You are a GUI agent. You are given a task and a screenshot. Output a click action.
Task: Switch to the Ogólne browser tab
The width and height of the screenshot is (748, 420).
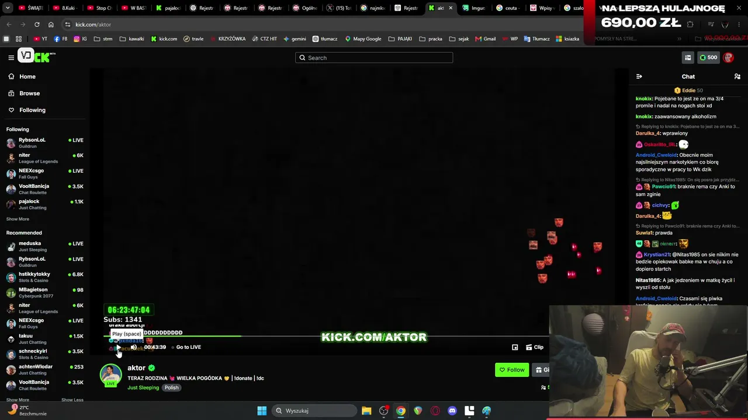pos(304,8)
